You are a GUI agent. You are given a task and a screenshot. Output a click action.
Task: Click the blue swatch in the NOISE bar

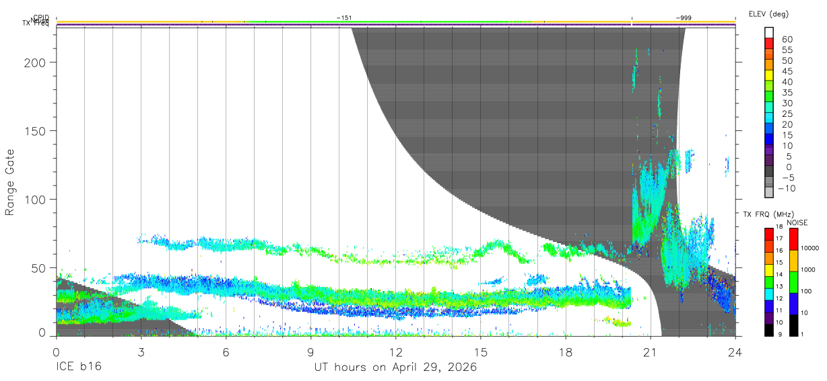point(793,304)
